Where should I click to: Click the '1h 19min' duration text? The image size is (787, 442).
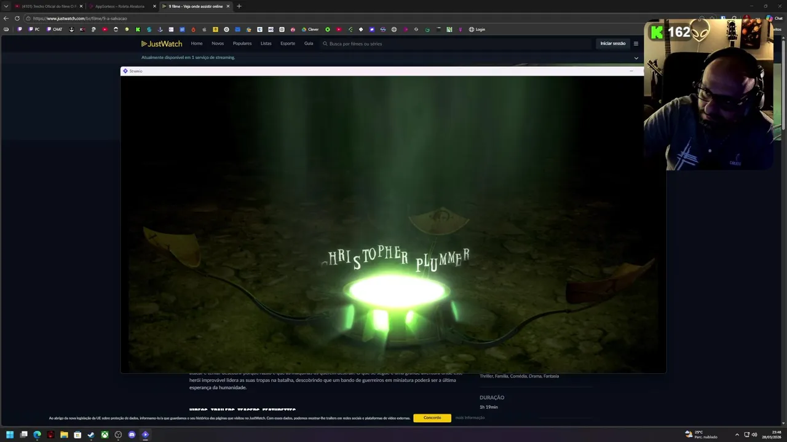(489, 407)
